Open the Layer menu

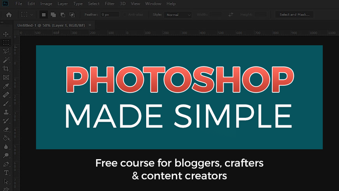click(x=63, y=4)
